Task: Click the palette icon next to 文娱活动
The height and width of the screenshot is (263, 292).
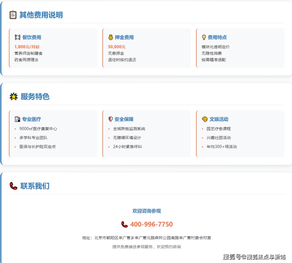Action: pyautogui.click(x=204, y=119)
